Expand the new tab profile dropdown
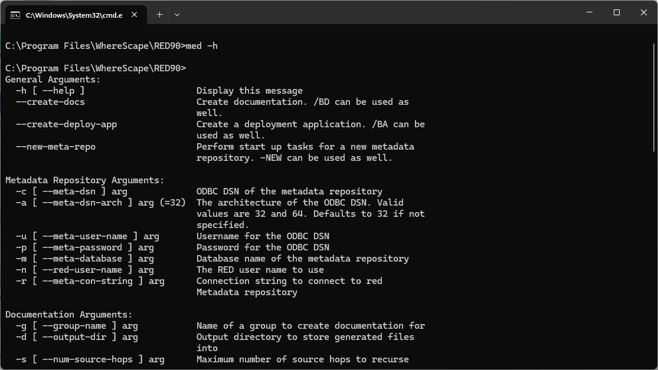 [177, 15]
